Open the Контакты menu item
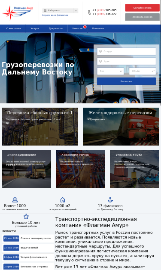 coord(98,28)
